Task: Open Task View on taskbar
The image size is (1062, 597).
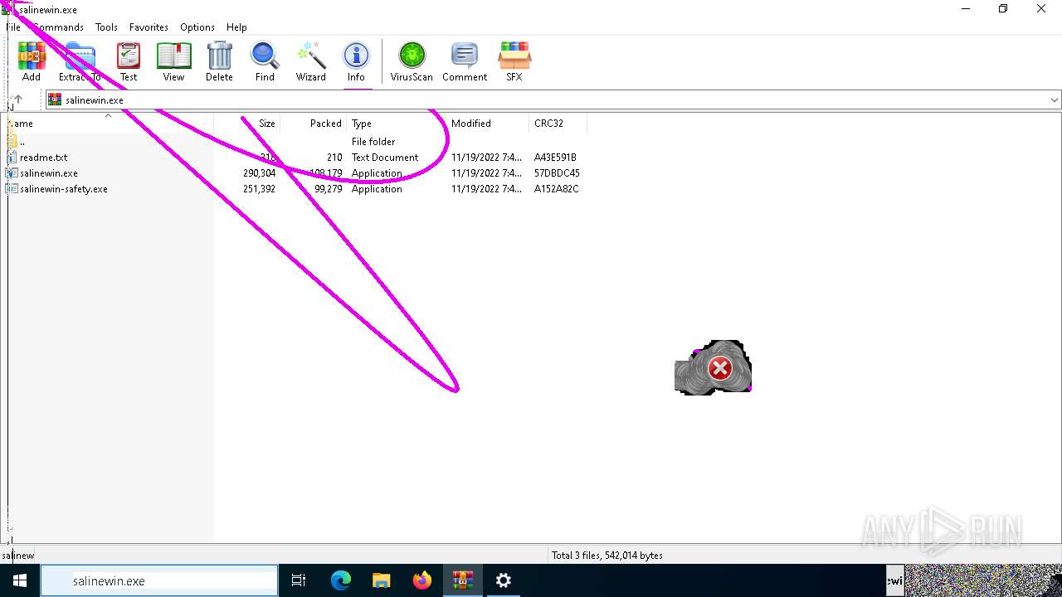Action: coord(299,580)
